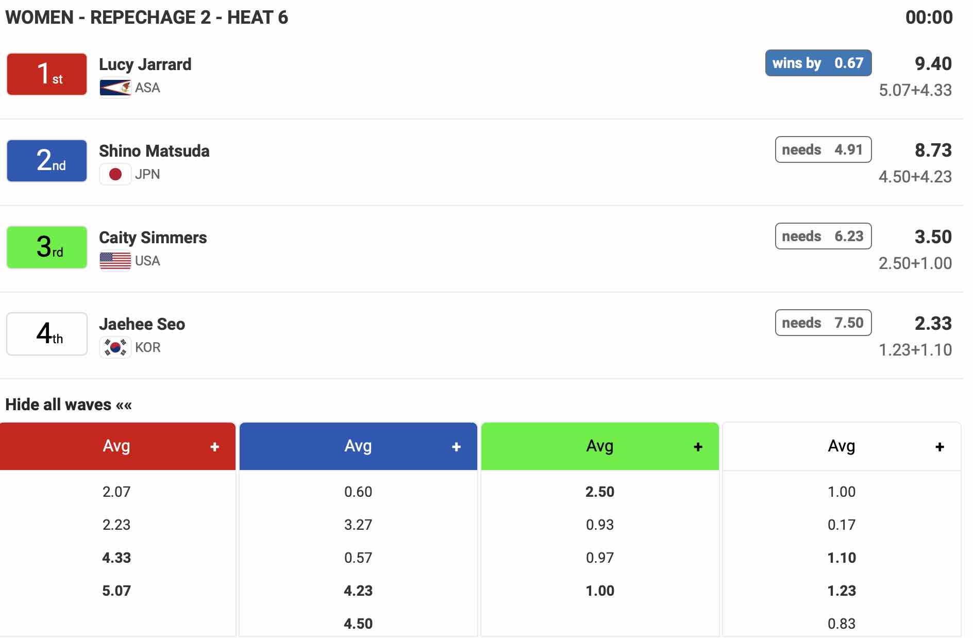Click the red 1st place badge
Image resolution: width=973 pixels, height=638 pixels.
47,74
